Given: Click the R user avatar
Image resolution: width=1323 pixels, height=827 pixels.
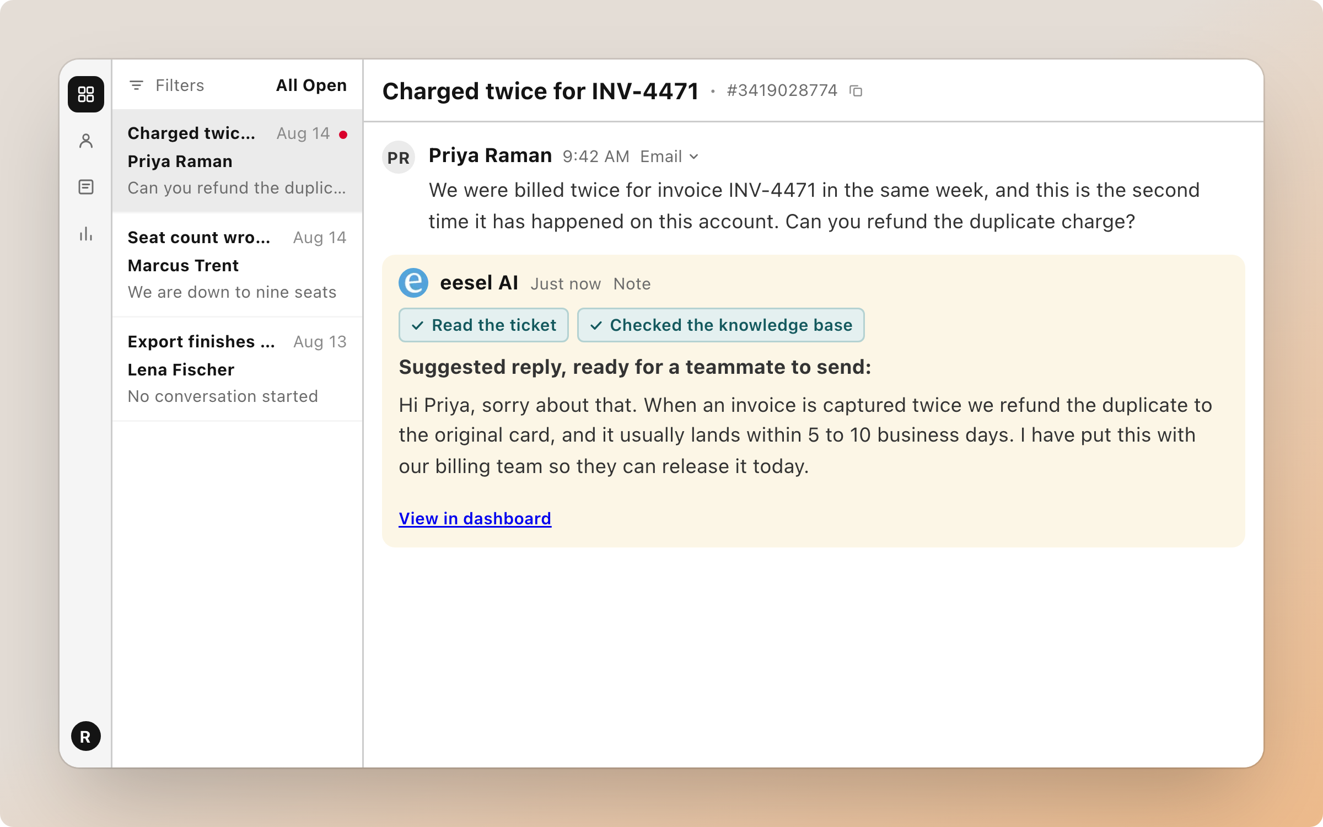Looking at the screenshot, I should (85, 736).
